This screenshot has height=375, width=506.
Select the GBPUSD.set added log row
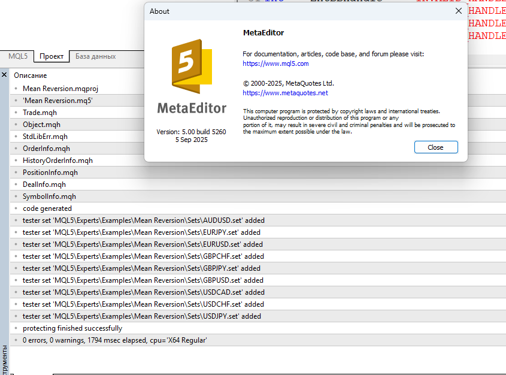click(258, 280)
